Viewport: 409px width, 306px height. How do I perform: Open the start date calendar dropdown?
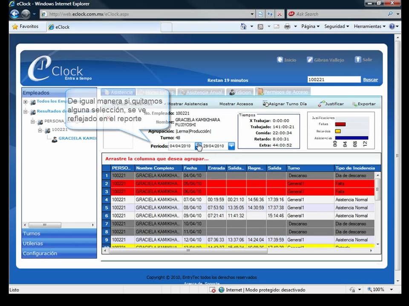coord(198,146)
